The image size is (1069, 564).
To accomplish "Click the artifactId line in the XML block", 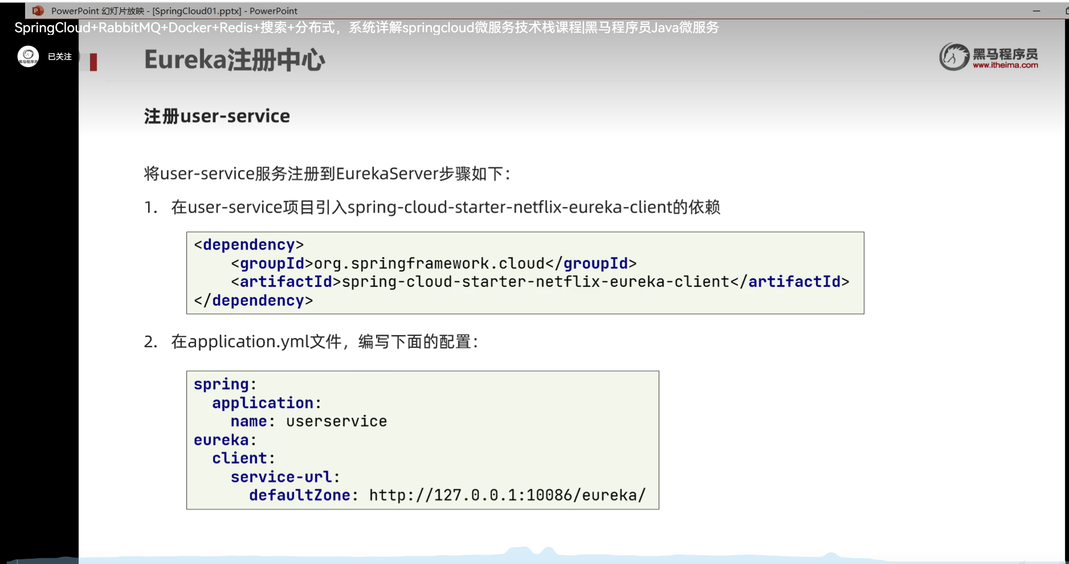I will pyautogui.click(x=540, y=282).
